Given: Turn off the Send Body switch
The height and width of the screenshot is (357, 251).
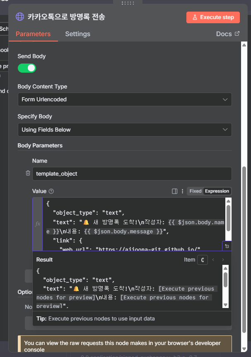Looking at the screenshot, I should click(27, 68).
